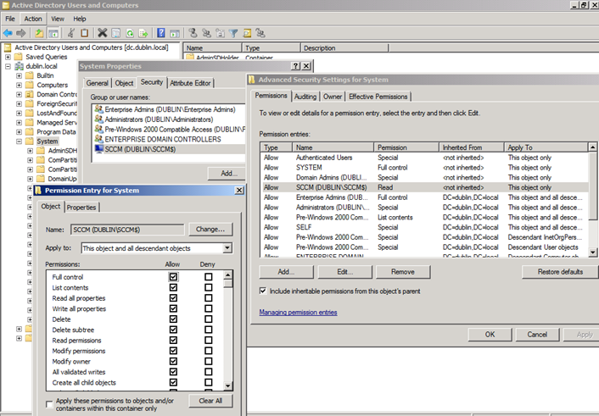This screenshot has width=599, height=416.
Task: Open the File menu
Action: [x=10, y=19]
